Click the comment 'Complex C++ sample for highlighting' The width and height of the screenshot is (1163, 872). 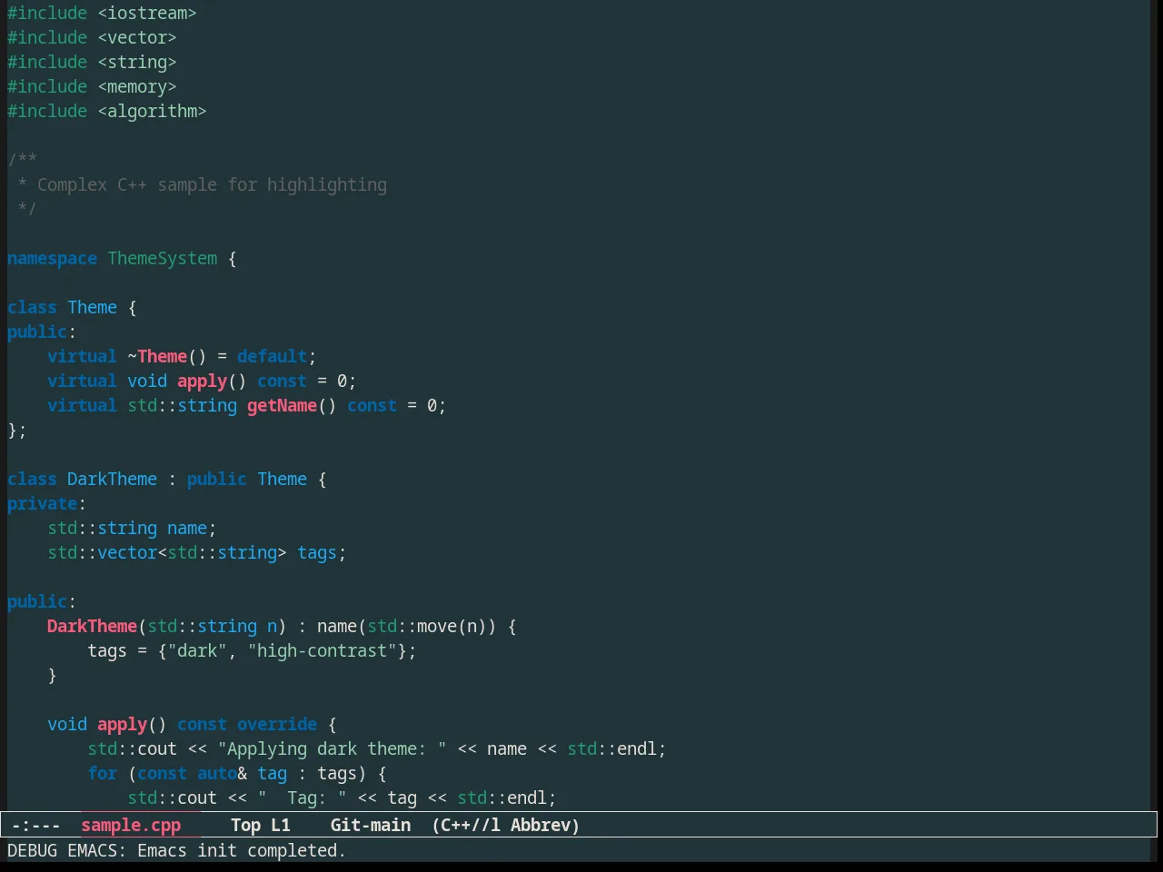(212, 184)
